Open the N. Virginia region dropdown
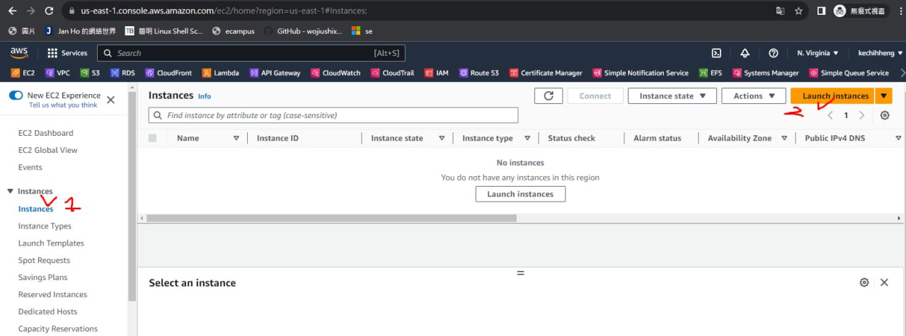 click(x=818, y=53)
